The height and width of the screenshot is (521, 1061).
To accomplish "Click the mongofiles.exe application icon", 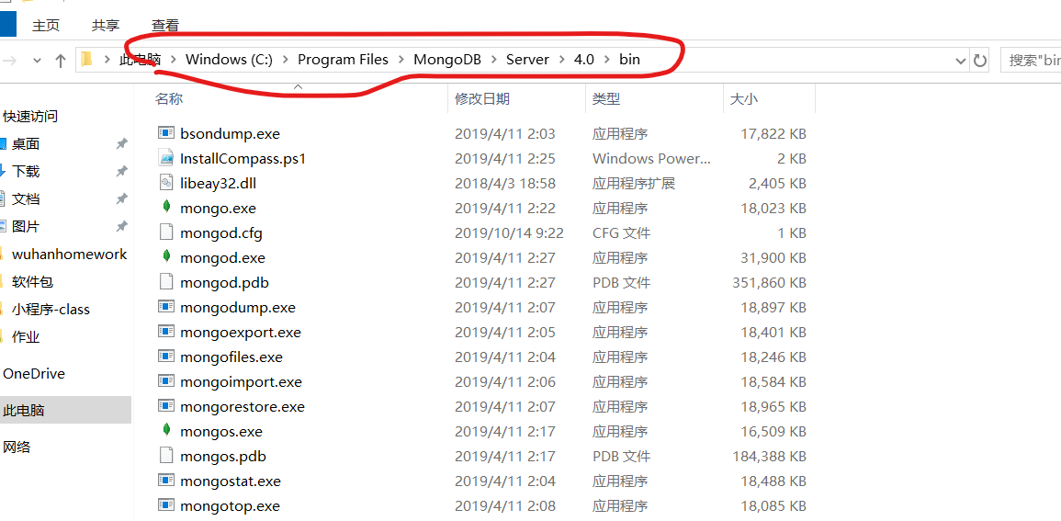I will click(x=165, y=357).
